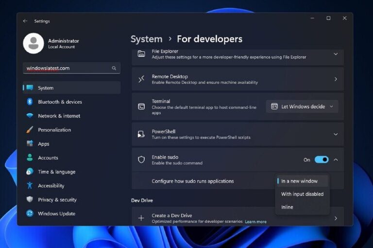
Task: Expand the PowerShell settings chevron
Action: point(336,134)
